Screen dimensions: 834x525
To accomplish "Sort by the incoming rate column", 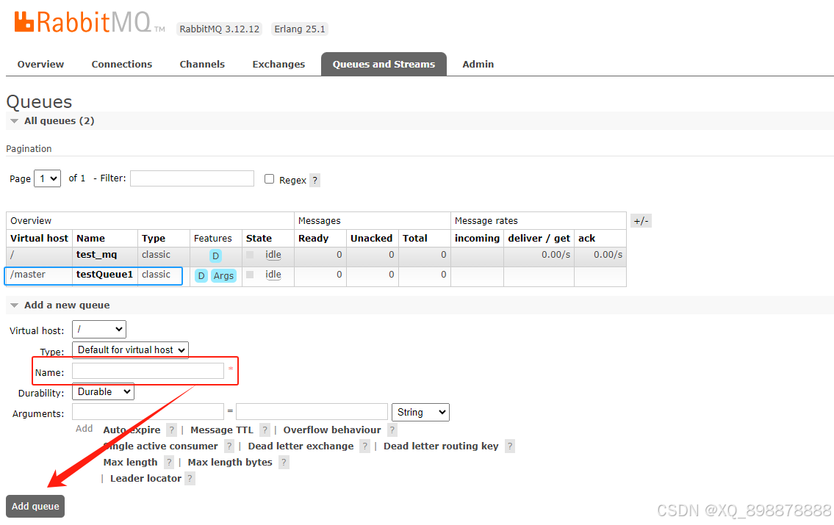I will pos(477,239).
